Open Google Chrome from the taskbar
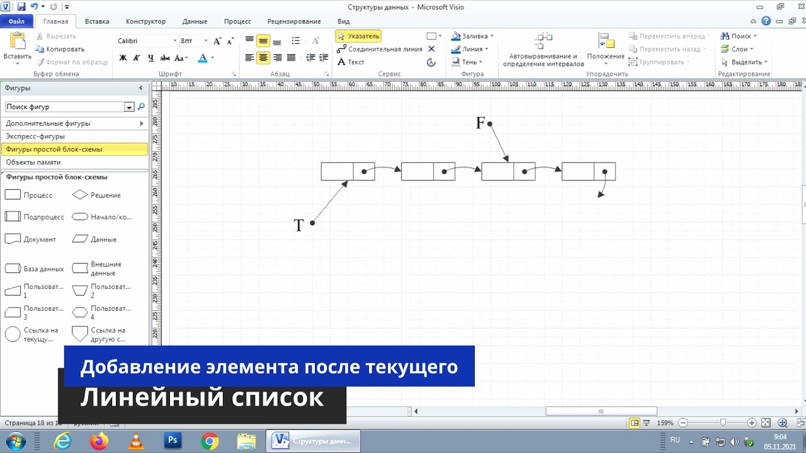This screenshot has height=453, width=806. [210, 441]
